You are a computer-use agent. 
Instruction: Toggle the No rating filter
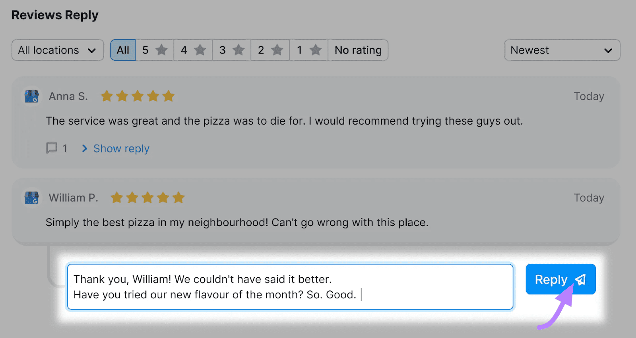[357, 50]
